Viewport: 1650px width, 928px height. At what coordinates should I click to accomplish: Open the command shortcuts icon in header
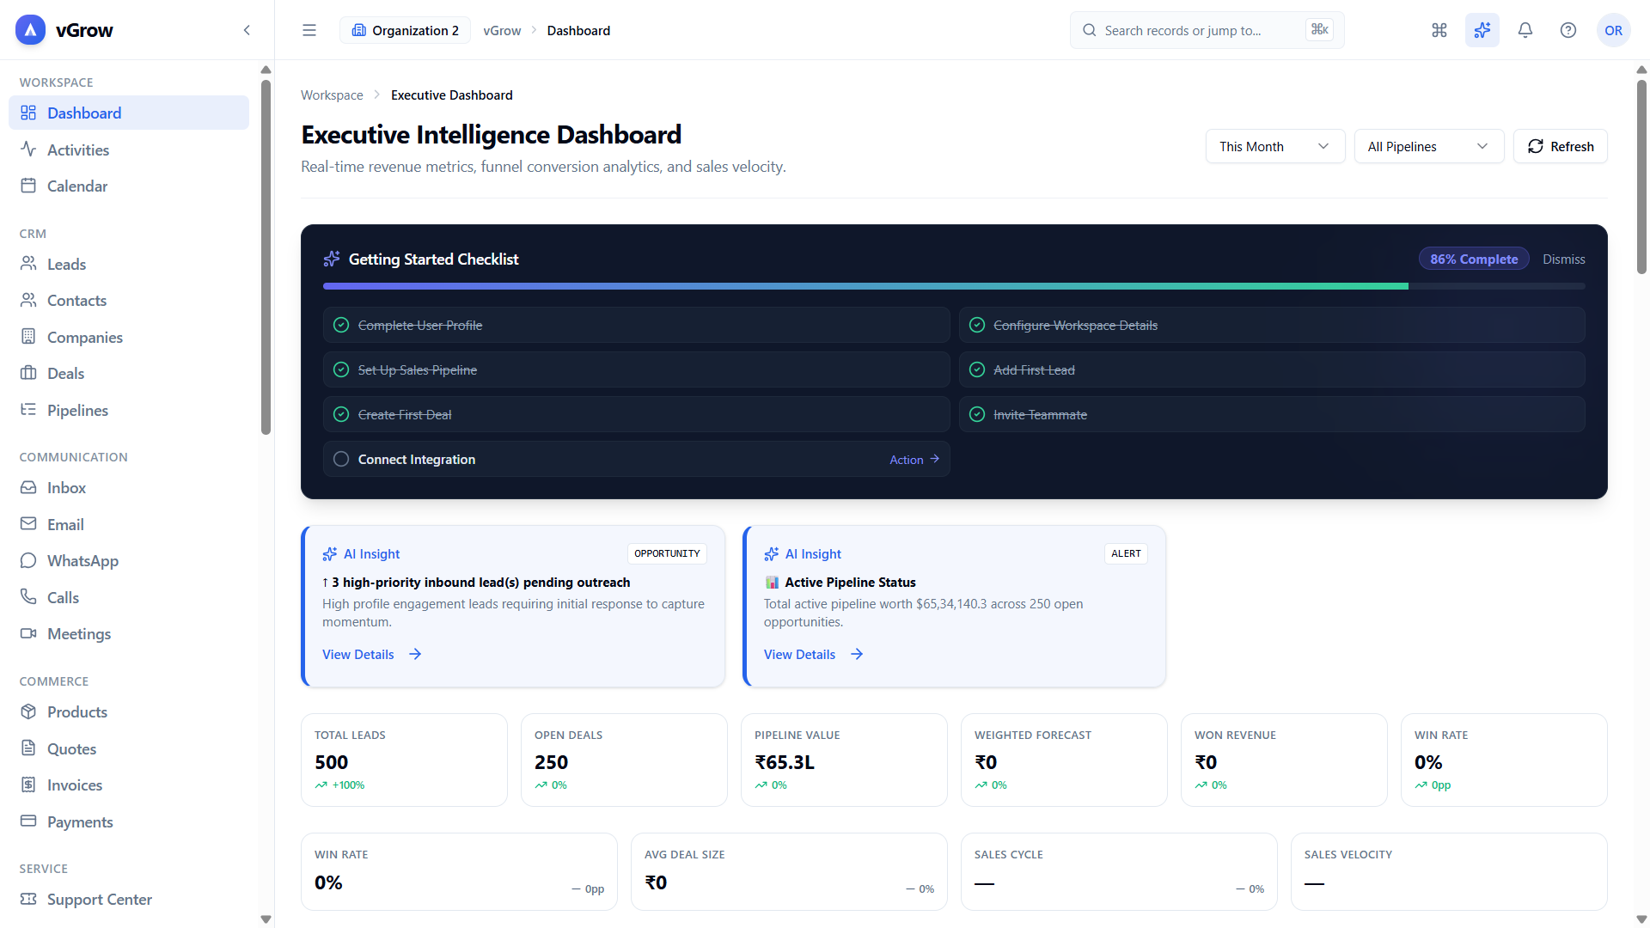[1439, 30]
